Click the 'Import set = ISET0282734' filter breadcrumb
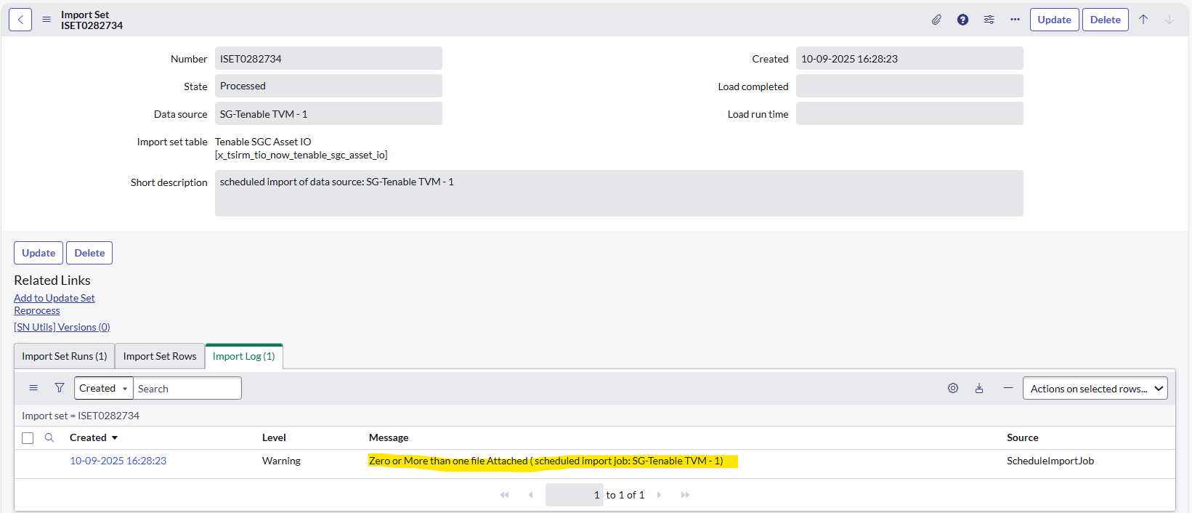Screen dimensions: 1192x513 [x=81, y=416]
